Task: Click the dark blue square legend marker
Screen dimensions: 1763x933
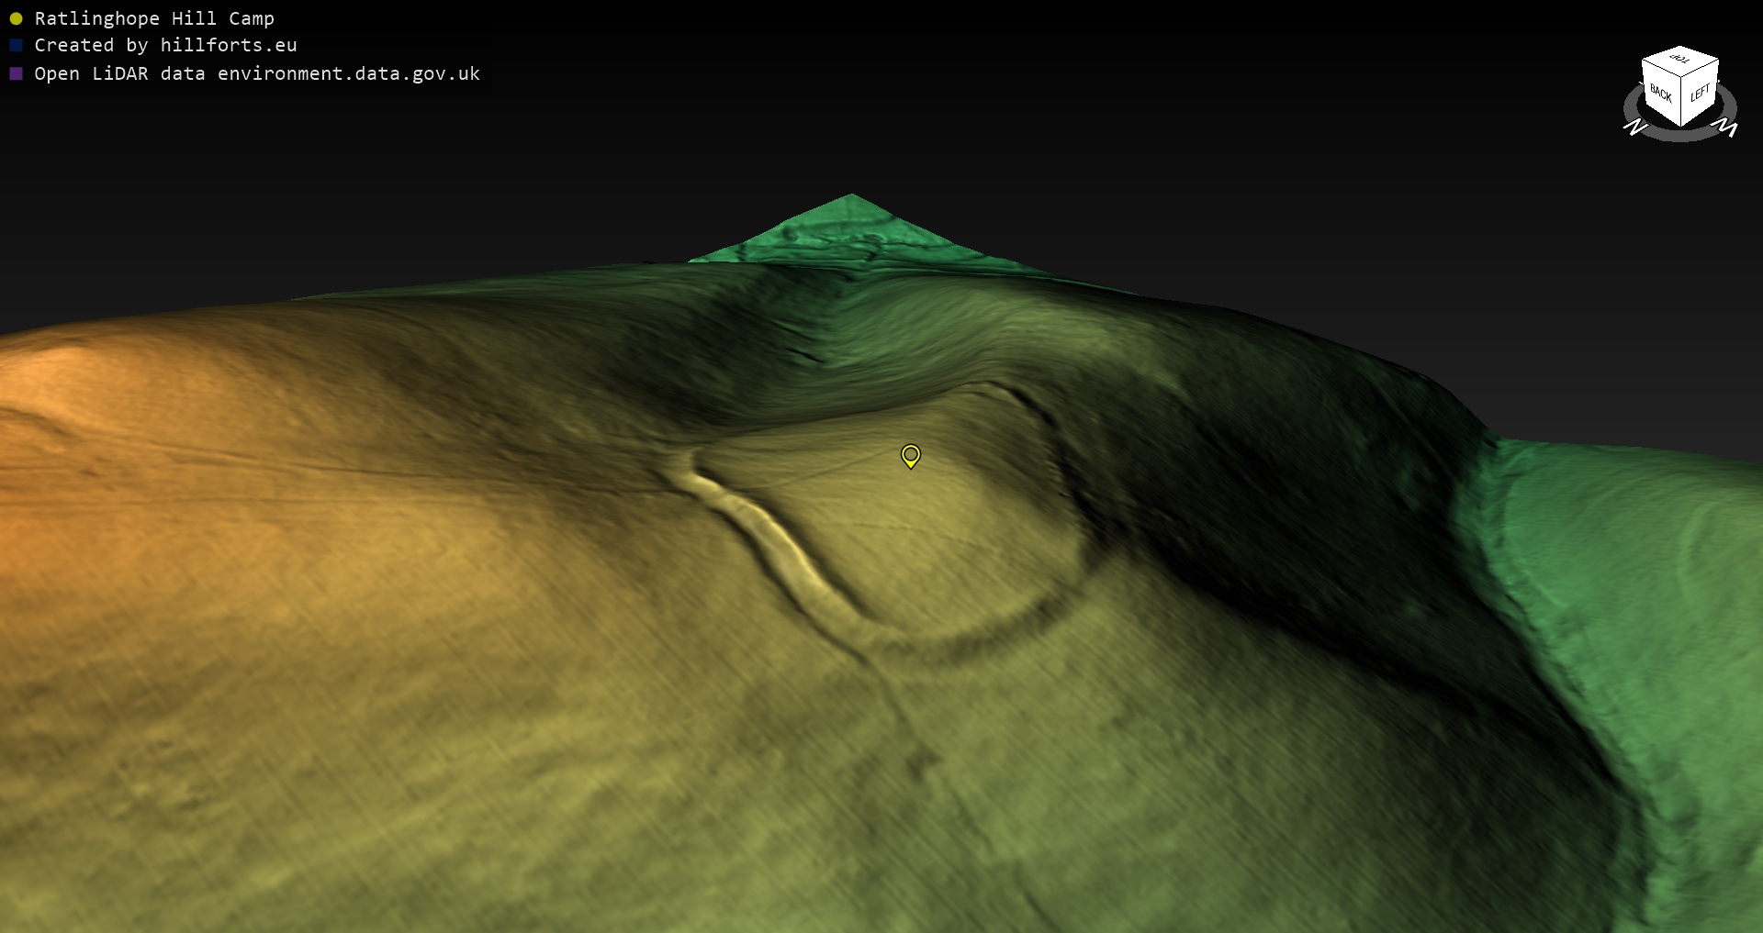Action: click(16, 45)
